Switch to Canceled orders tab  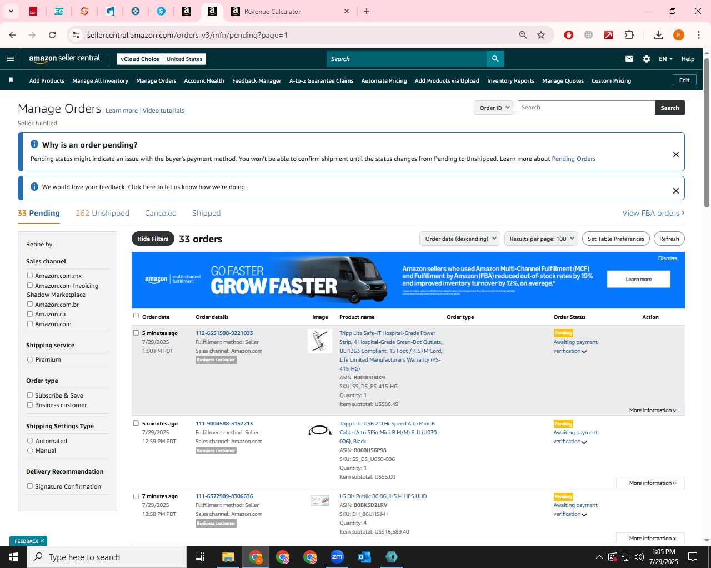point(161,213)
